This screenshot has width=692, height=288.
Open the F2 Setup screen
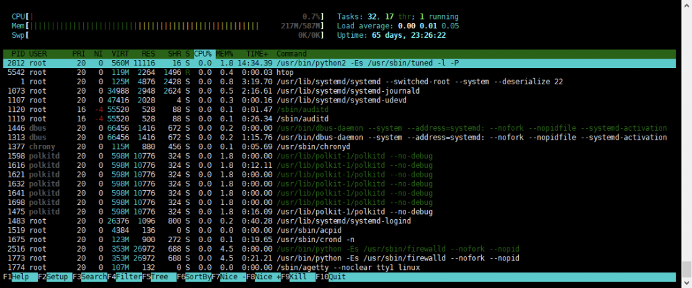coord(55,277)
